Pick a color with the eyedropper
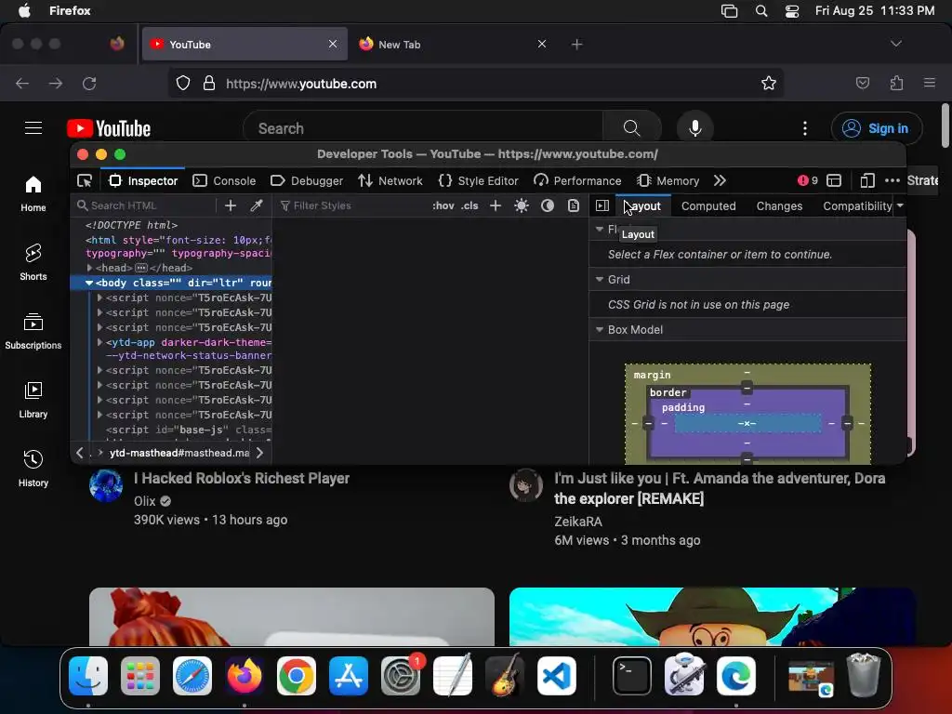The height and width of the screenshot is (714, 952). (257, 205)
